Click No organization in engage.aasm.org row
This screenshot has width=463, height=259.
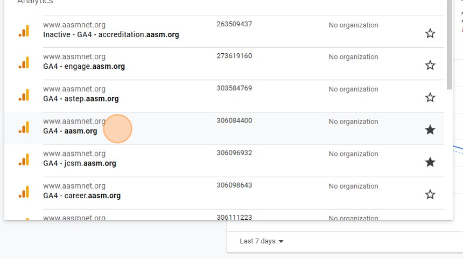[354, 57]
